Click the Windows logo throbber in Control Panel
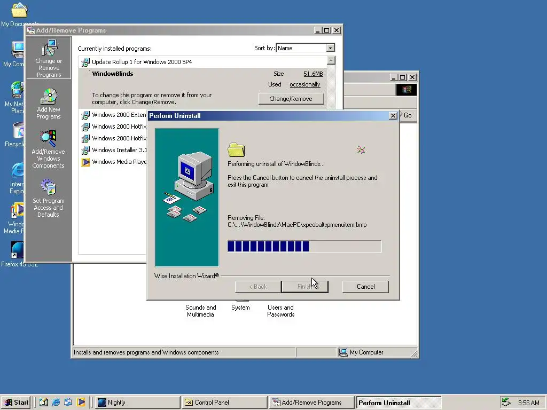The image size is (547, 410). 406,90
